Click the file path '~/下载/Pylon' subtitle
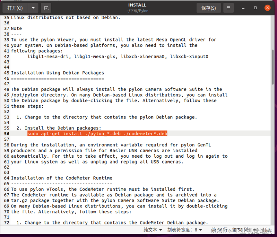 coord(137,11)
